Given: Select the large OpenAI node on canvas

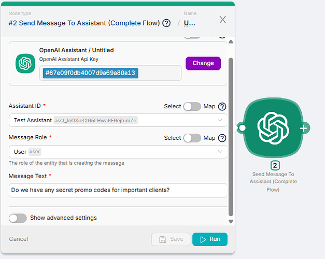Looking at the screenshot, I should tap(273, 128).
